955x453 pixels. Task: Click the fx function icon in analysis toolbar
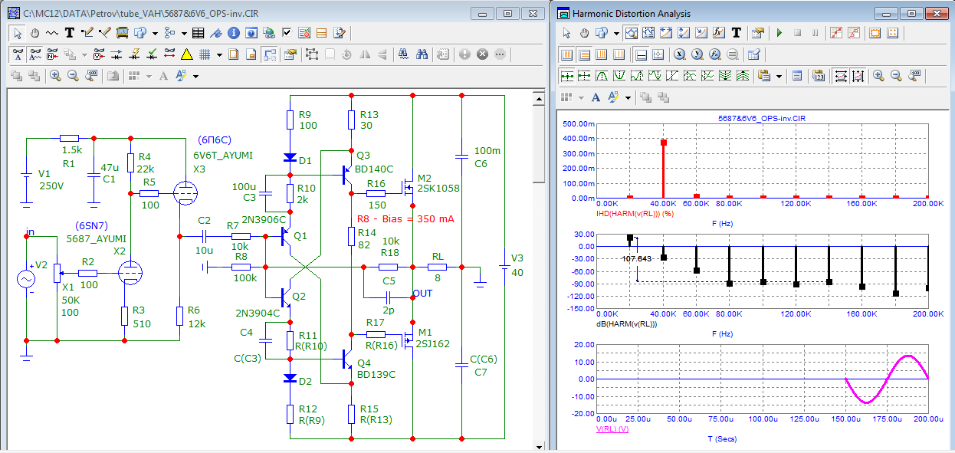pos(719,33)
